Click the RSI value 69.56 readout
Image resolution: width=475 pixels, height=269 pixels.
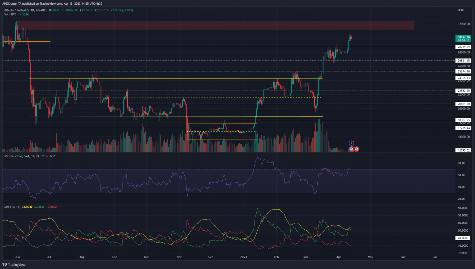click(44, 156)
